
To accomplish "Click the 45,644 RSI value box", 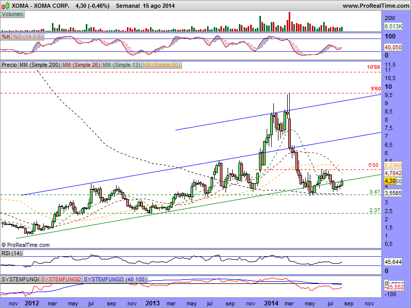I will [393, 262].
